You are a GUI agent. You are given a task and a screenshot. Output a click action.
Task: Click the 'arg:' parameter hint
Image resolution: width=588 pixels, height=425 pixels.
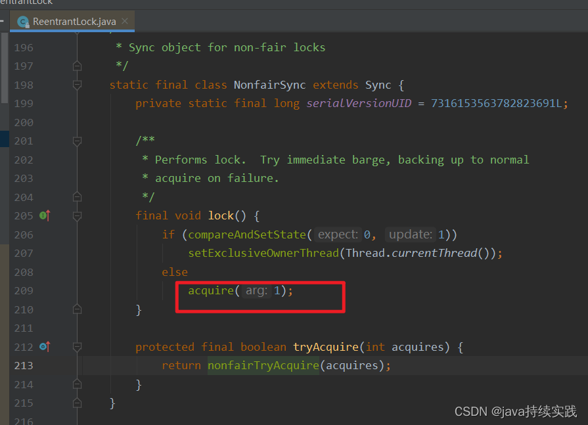click(256, 290)
